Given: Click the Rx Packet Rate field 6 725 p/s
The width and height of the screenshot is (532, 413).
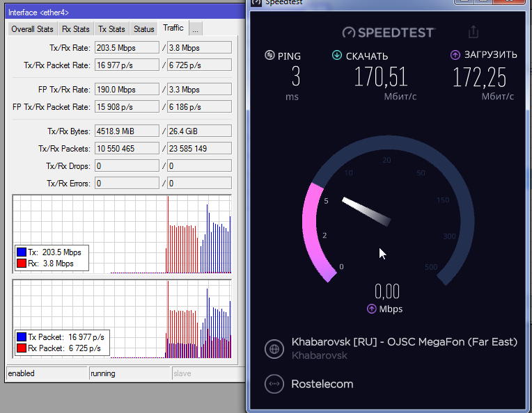Looking at the screenshot, I should [199, 65].
